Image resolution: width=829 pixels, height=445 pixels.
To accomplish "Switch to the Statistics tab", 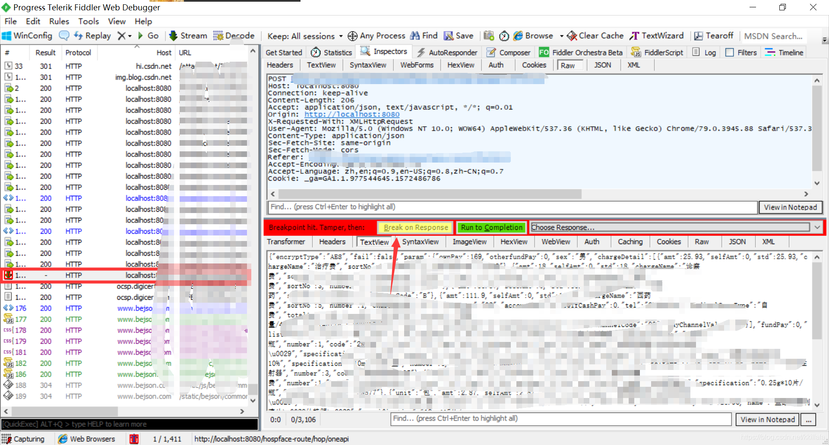I will click(332, 52).
